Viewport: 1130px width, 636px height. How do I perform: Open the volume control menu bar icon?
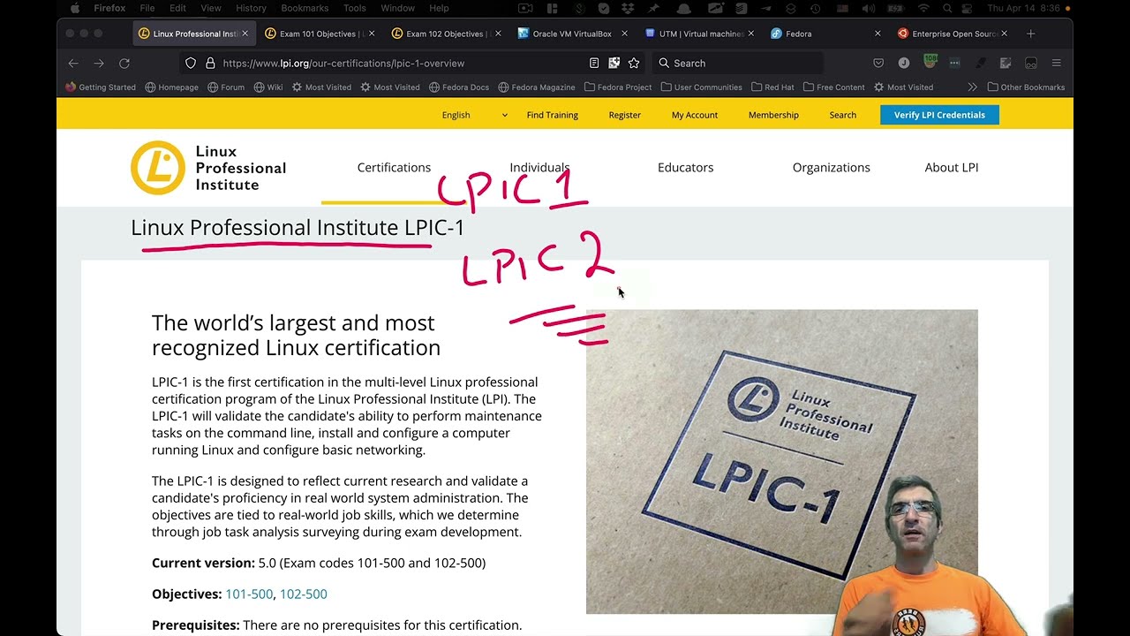tap(868, 8)
